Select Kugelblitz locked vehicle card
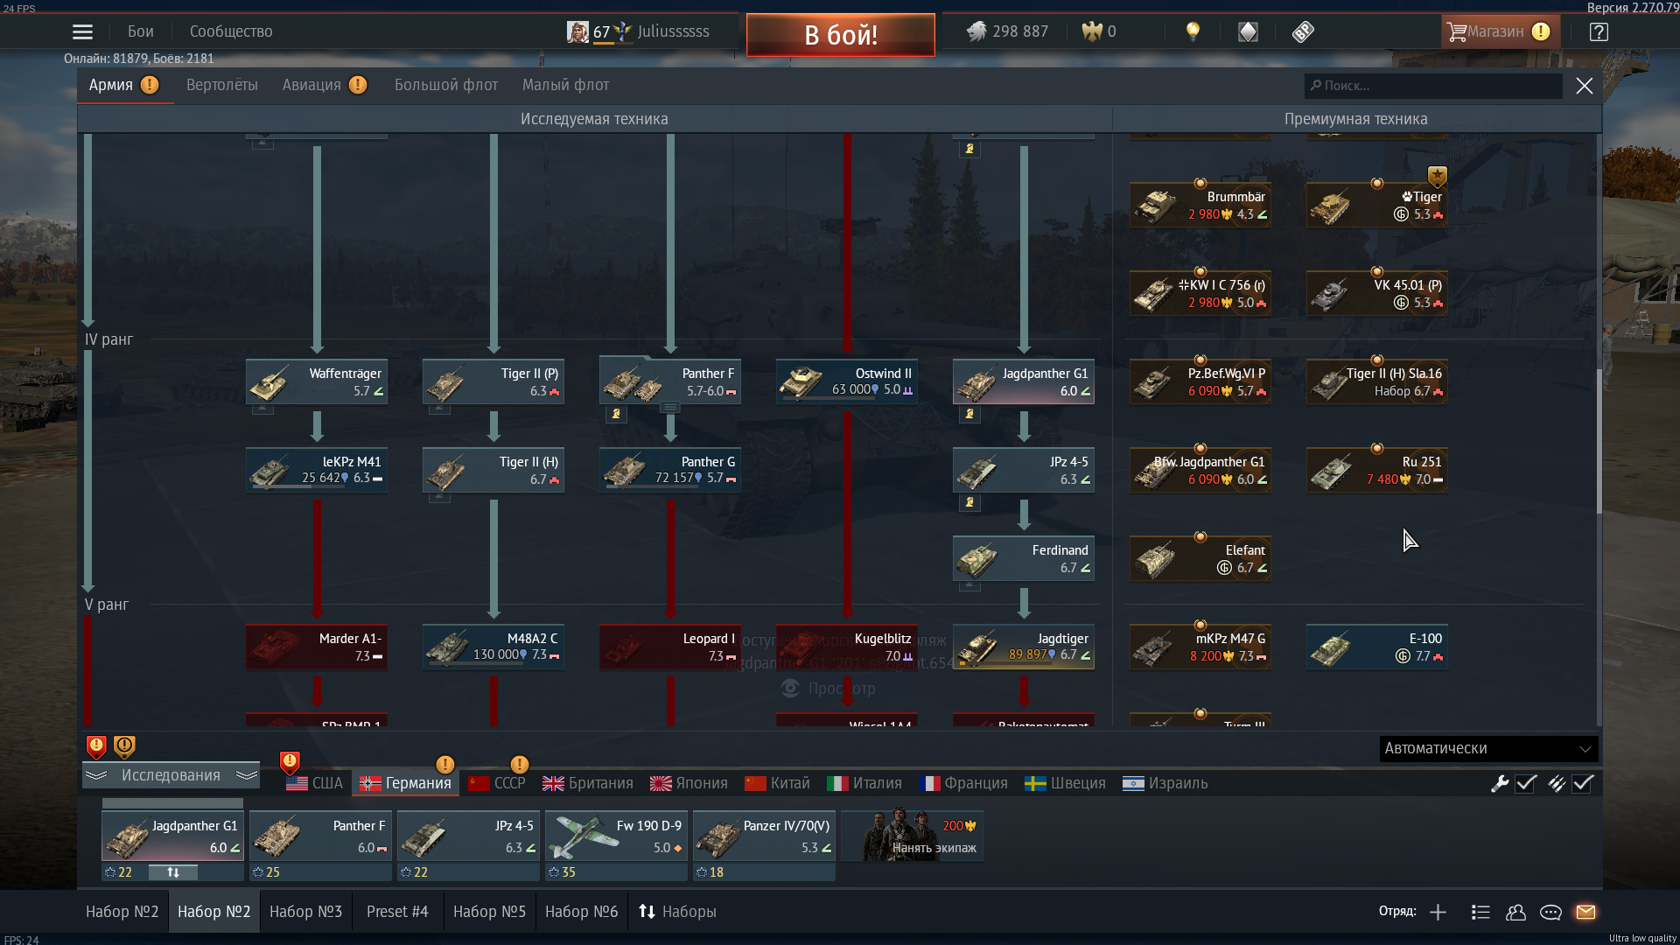Image resolution: width=1680 pixels, height=945 pixels. [847, 647]
